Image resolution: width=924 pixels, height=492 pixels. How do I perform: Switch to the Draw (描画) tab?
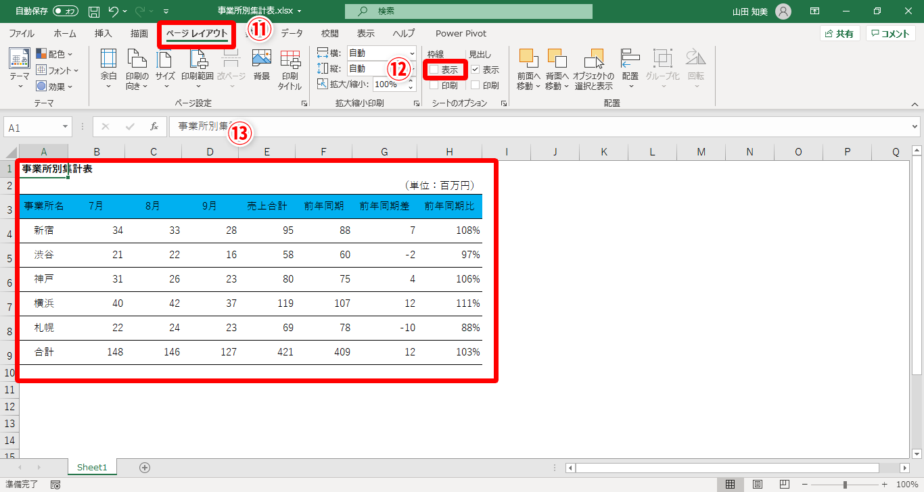tap(139, 33)
